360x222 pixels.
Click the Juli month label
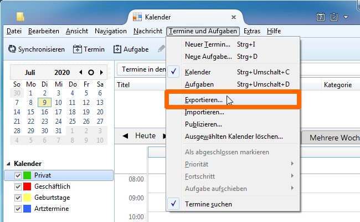tap(30, 73)
